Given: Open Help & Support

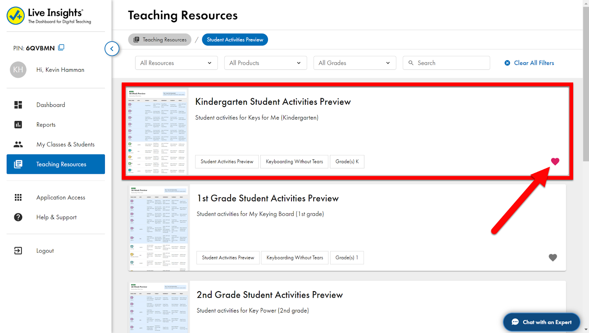Looking at the screenshot, I should click(x=56, y=217).
